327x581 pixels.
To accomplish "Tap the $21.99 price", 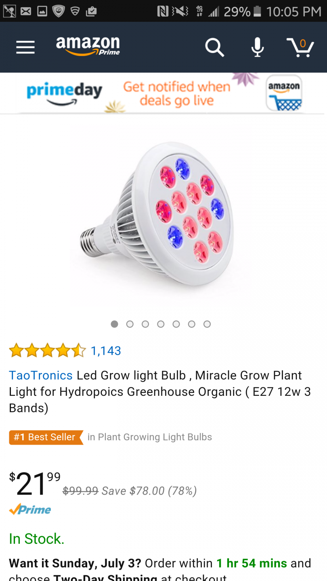I will 35,483.
